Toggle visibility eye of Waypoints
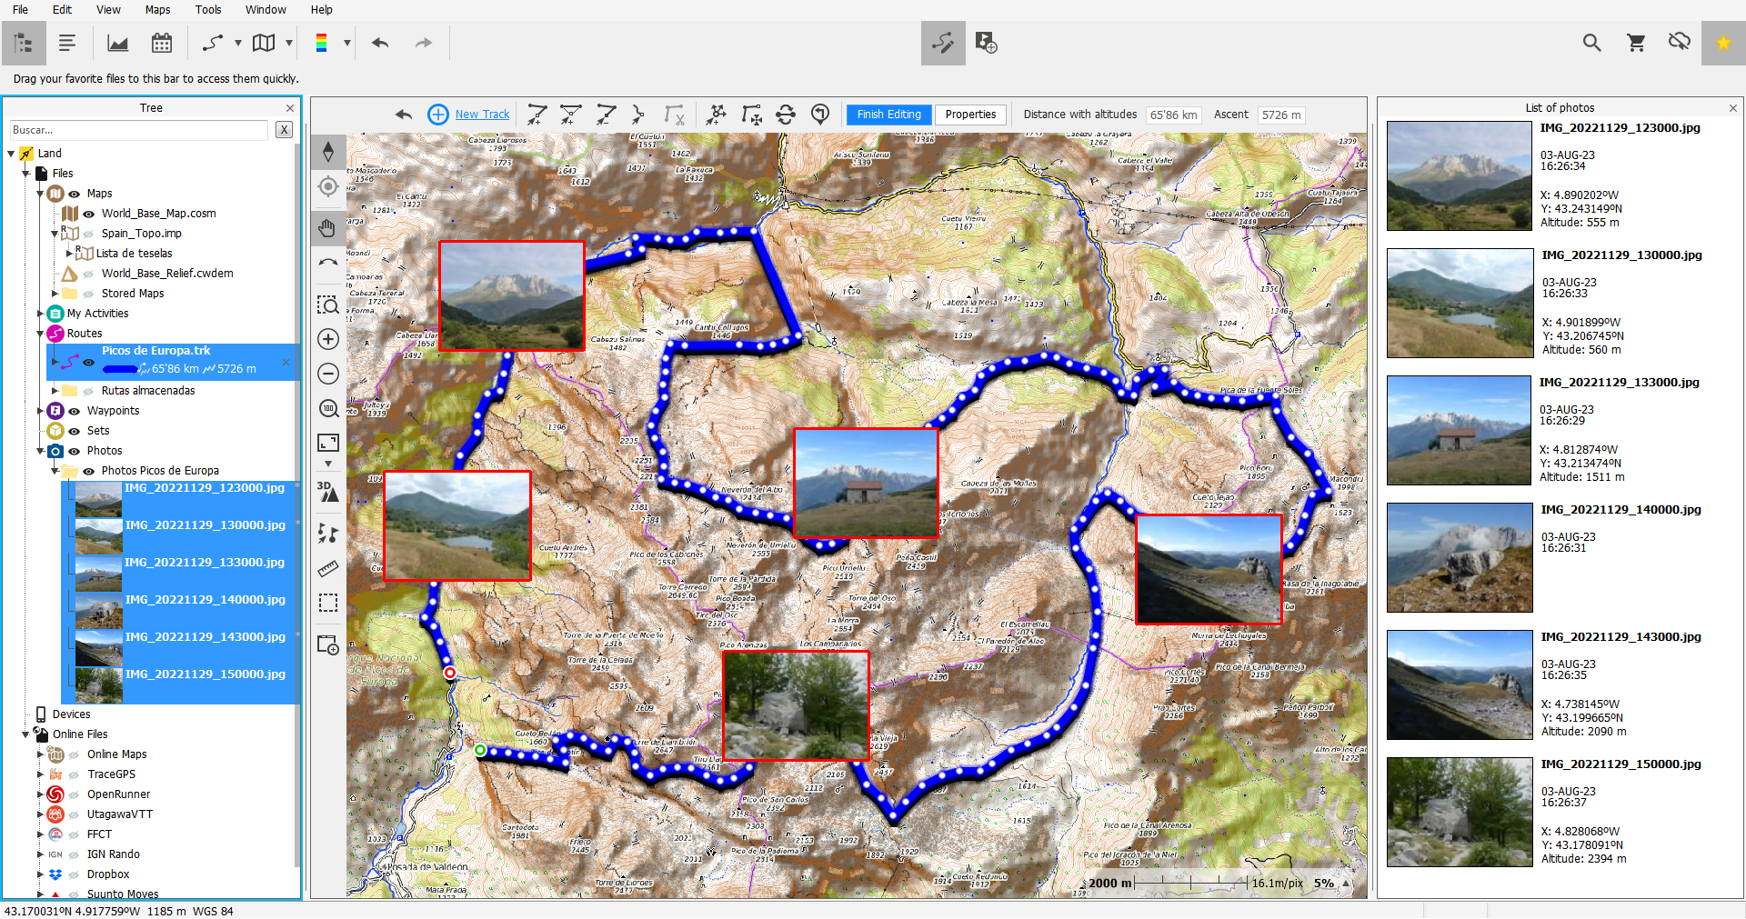1746x919 pixels. coord(75,411)
